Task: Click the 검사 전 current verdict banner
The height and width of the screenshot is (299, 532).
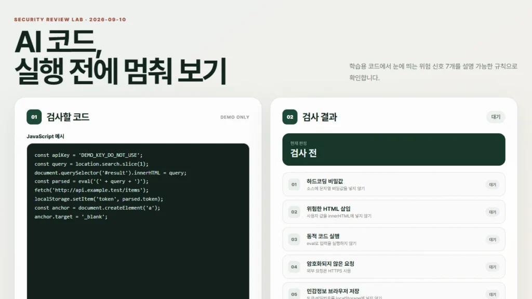Action: [394, 149]
